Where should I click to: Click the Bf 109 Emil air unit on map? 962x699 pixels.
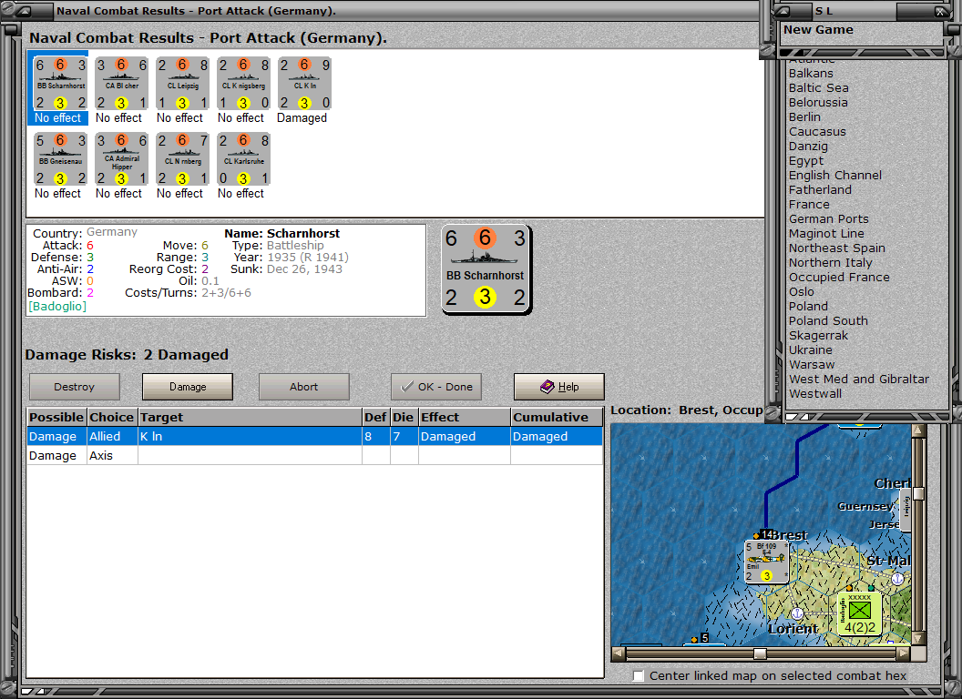[x=765, y=561]
